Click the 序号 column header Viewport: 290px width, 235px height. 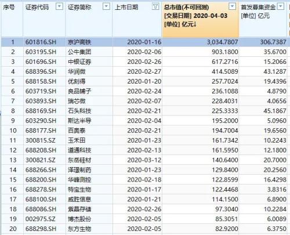pyautogui.click(x=9, y=8)
